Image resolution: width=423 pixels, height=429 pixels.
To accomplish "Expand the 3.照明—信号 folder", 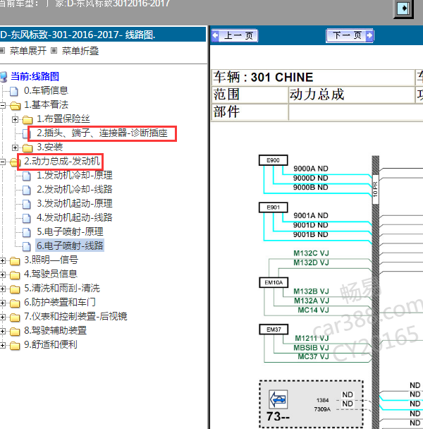I will tap(2, 261).
